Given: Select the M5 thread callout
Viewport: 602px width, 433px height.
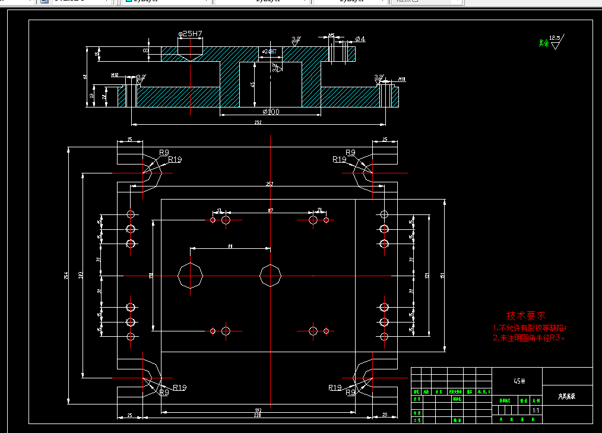Looking at the screenshot, I should [331, 36].
